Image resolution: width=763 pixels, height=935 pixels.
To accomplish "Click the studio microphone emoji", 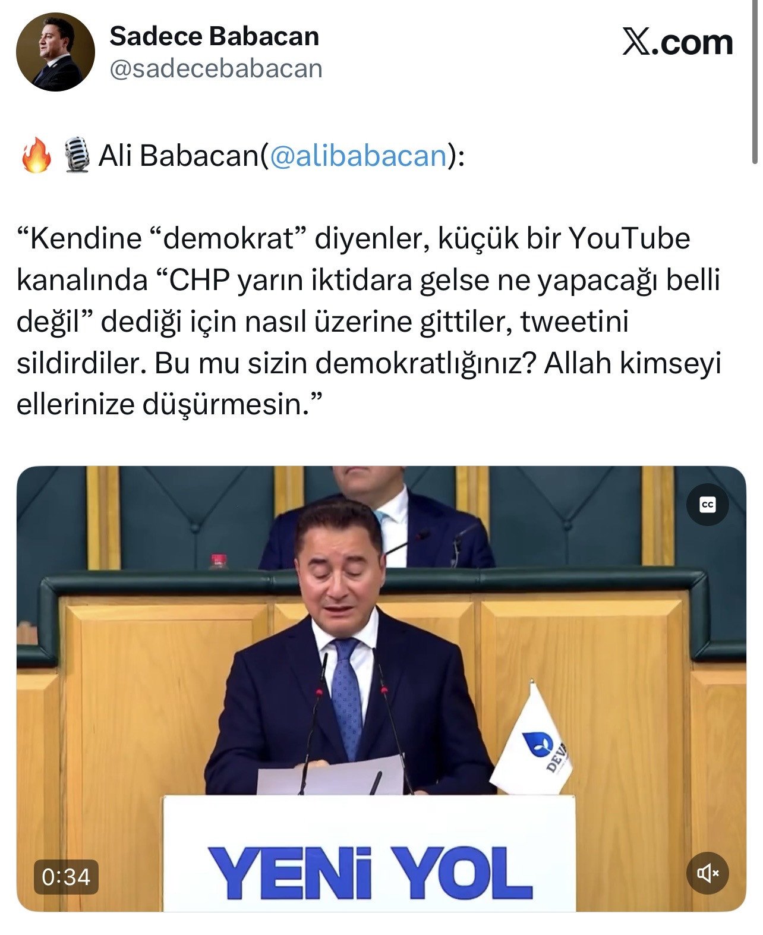I will click(x=77, y=155).
